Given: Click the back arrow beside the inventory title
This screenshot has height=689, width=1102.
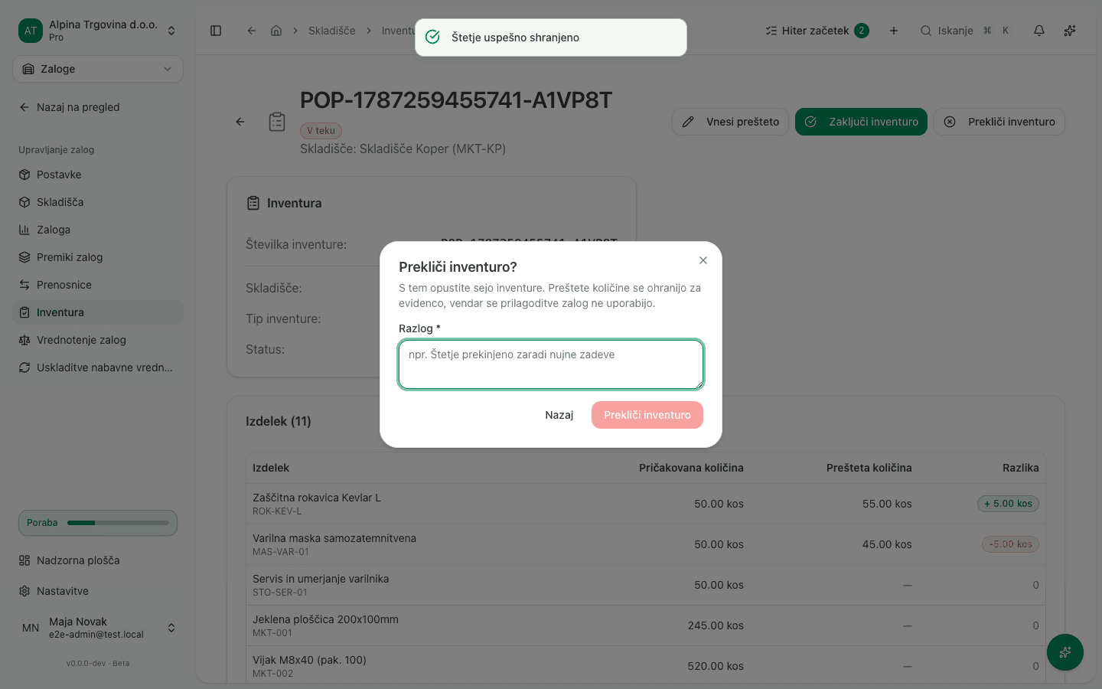Looking at the screenshot, I should 240,122.
